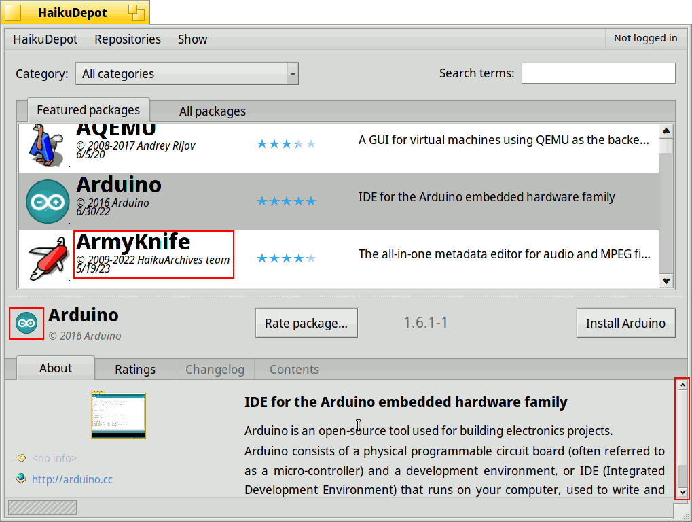Click the package list scroll up arrow
Image resolution: width=692 pixels, height=522 pixels.
pos(666,131)
